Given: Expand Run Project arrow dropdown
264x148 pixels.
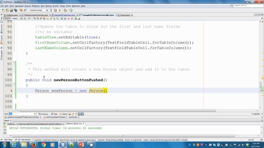Looking at the screenshot, I should pyautogui.click(x=62, y=10).
